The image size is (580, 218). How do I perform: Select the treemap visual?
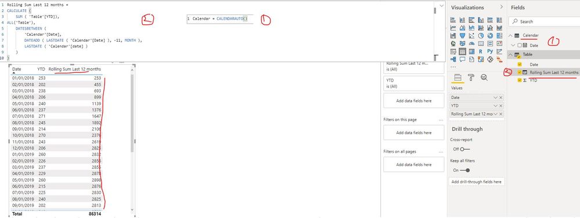[499, 36]
